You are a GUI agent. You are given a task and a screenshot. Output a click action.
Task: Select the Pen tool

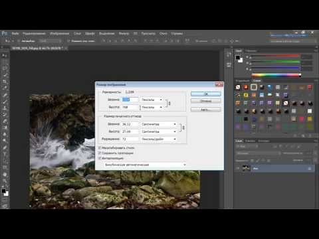pos(5,148)
